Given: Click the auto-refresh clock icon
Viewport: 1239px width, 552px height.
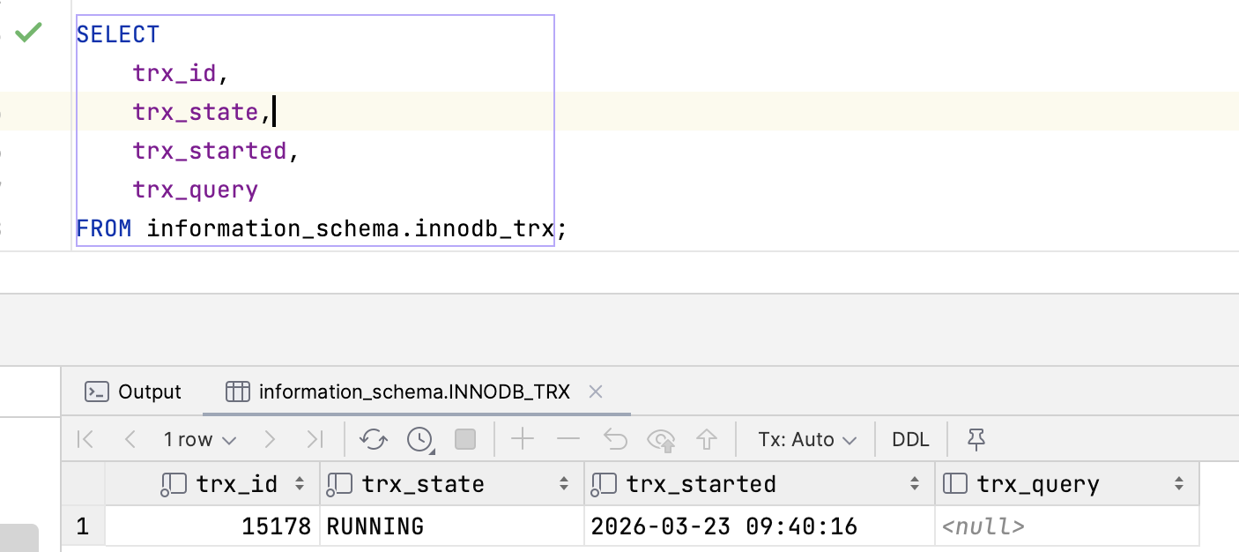Looking at the screenshot, I should (420, 439).
